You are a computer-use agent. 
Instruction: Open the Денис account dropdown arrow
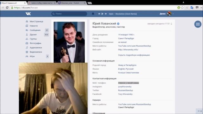173,14
